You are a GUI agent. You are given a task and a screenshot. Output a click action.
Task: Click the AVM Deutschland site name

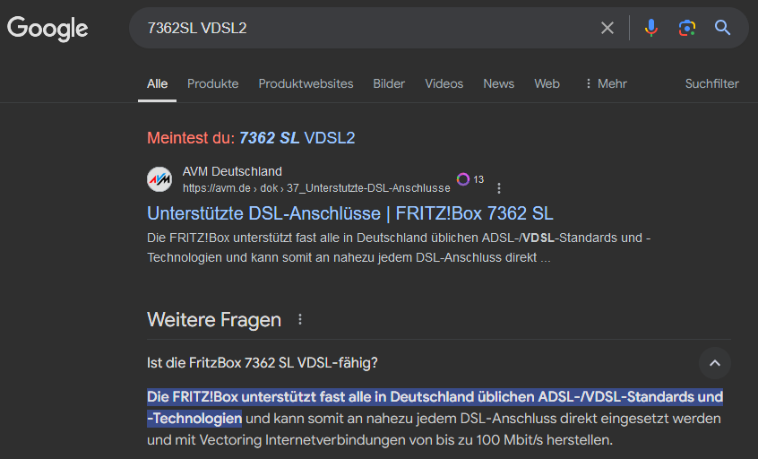[x=232, y=171]
